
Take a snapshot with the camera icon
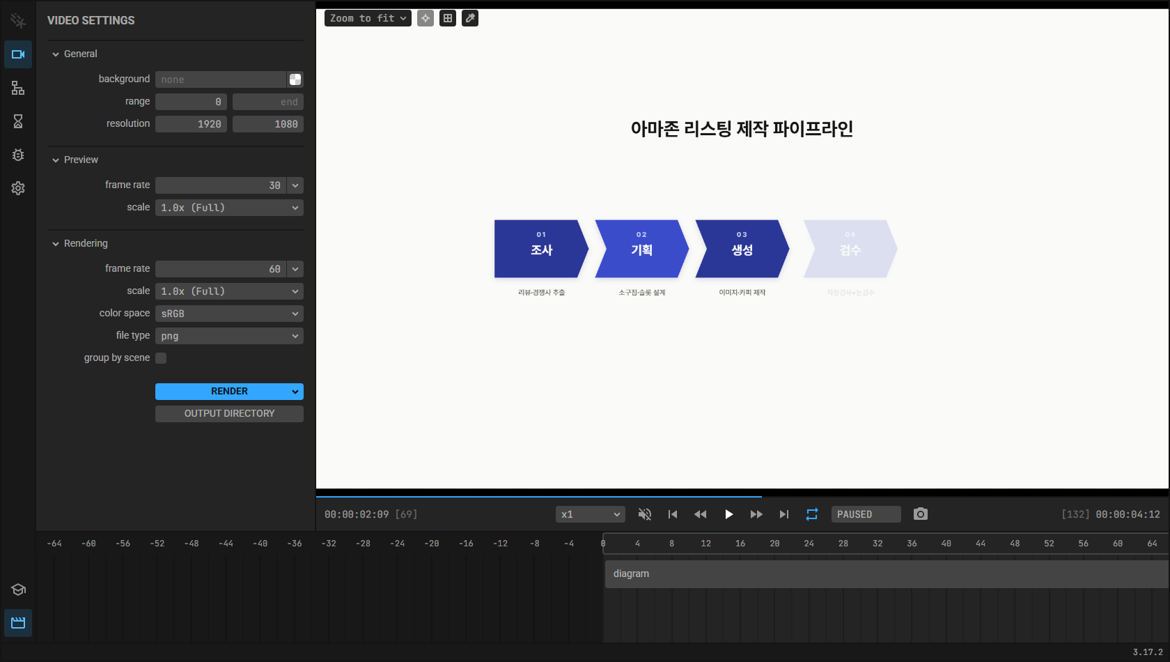(x=921, y=514)
